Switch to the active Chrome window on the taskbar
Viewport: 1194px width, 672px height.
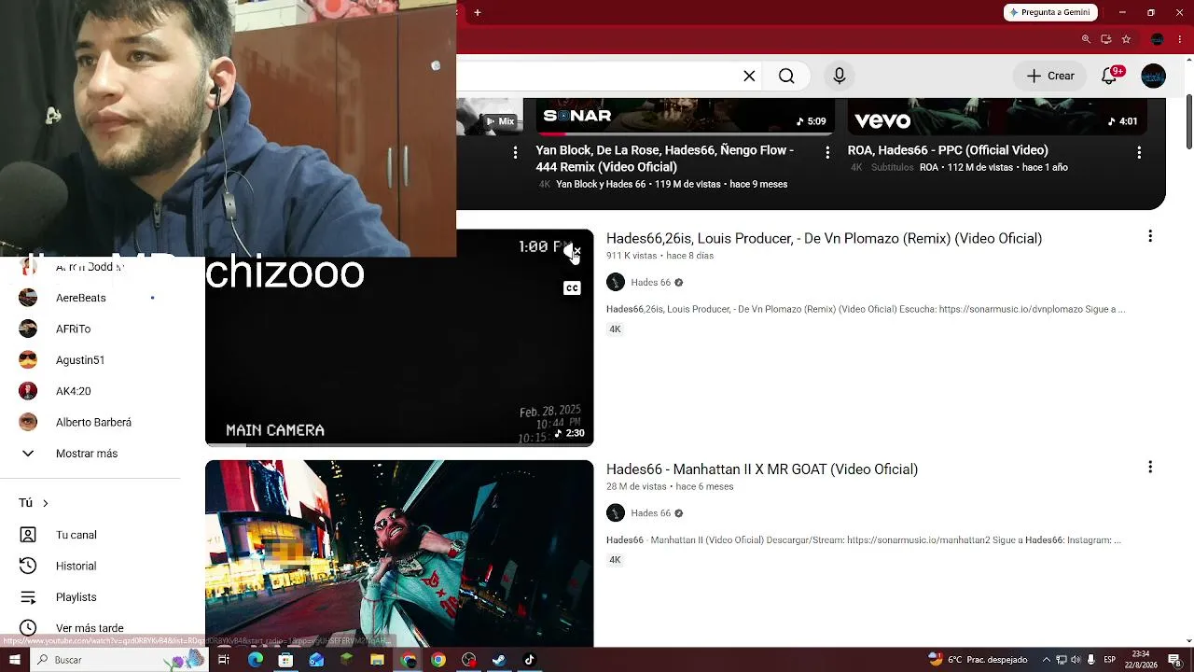(408, 660)
